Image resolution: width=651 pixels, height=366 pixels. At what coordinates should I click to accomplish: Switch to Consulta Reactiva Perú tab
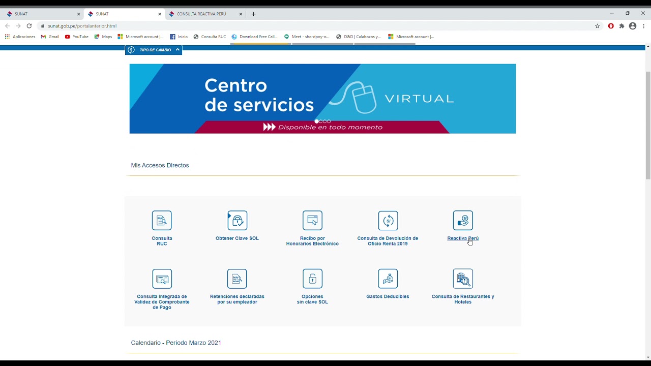(204, 14)
